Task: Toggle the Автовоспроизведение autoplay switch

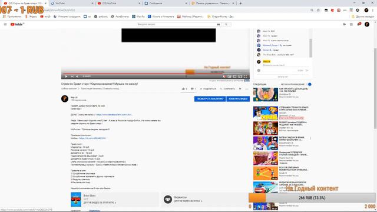Action: pyautogui.click(x=309, y=84)
